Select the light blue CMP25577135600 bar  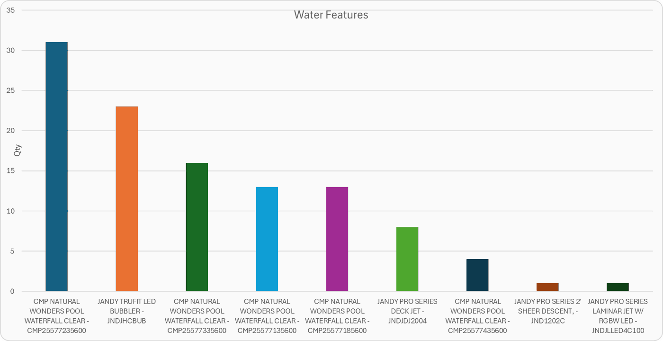click(x=267, y=239)
